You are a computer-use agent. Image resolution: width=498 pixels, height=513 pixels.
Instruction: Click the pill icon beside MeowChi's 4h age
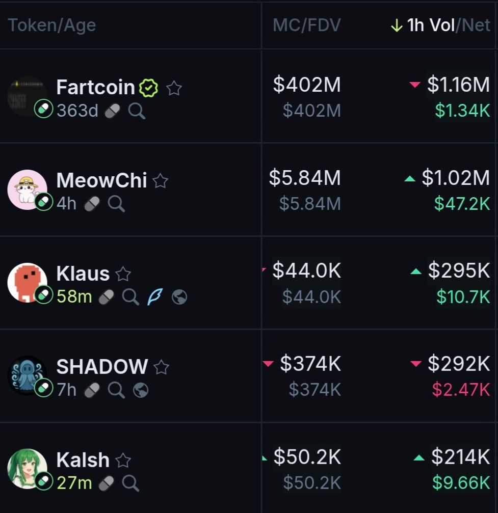92,204
